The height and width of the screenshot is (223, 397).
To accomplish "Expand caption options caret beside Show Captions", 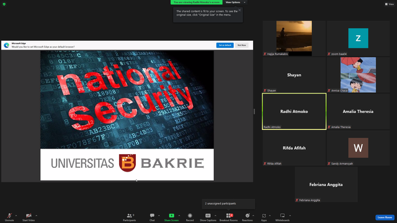I will (215, 216).
